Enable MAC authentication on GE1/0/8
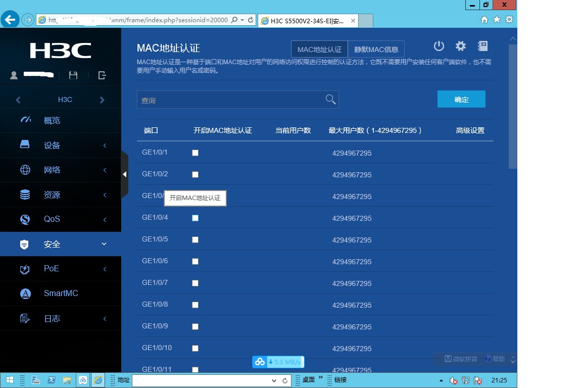The width and height of the screenshot is (582, 388). (x=195, y=305)
